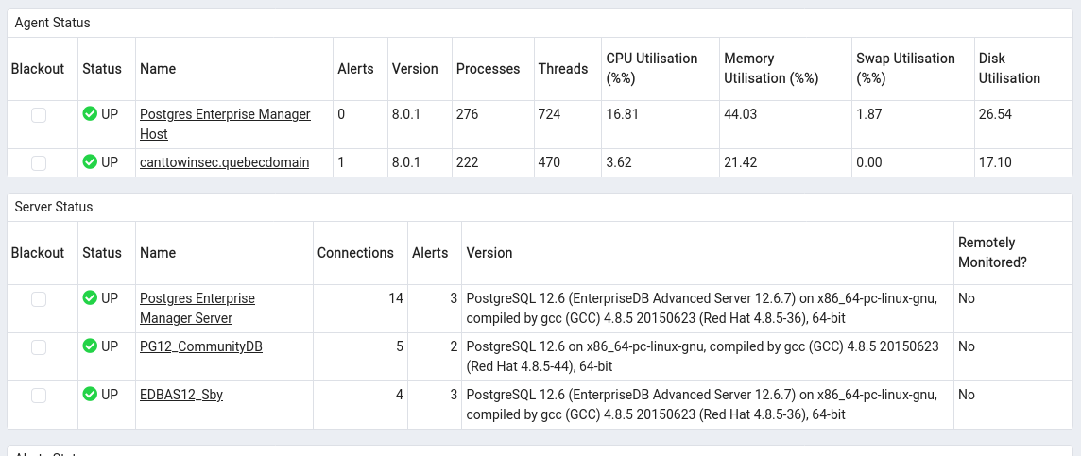1081x456 pixels.
Task: Check blackout box for Postgres Enterprise Manager Server
Action: point(39,299)
